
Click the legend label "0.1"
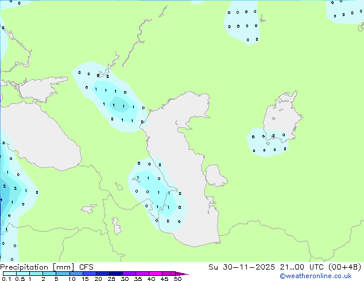(x=6, y=279)
